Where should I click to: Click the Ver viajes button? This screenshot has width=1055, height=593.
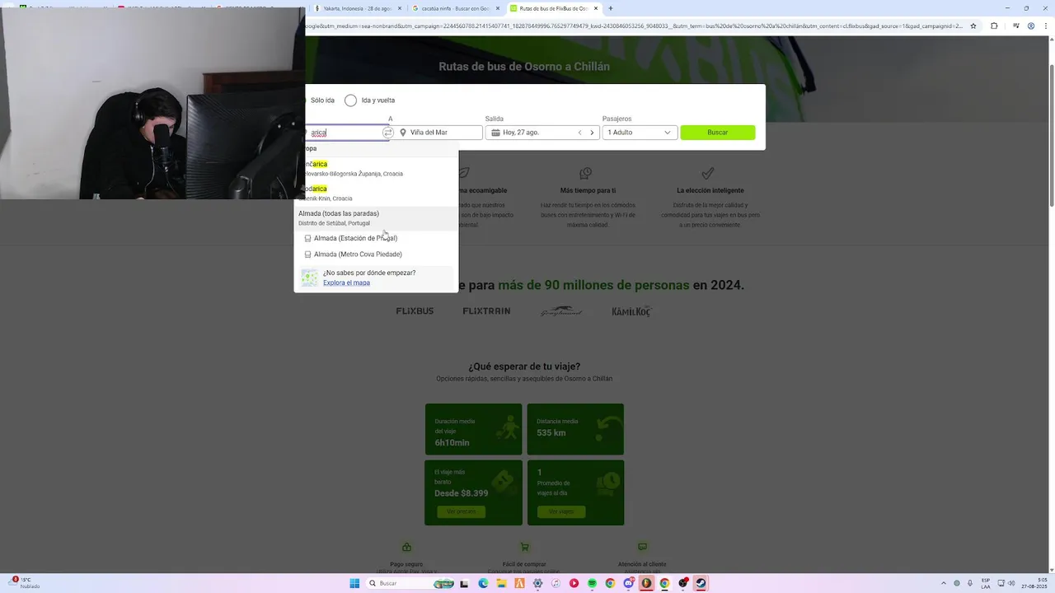coord(560,511)
